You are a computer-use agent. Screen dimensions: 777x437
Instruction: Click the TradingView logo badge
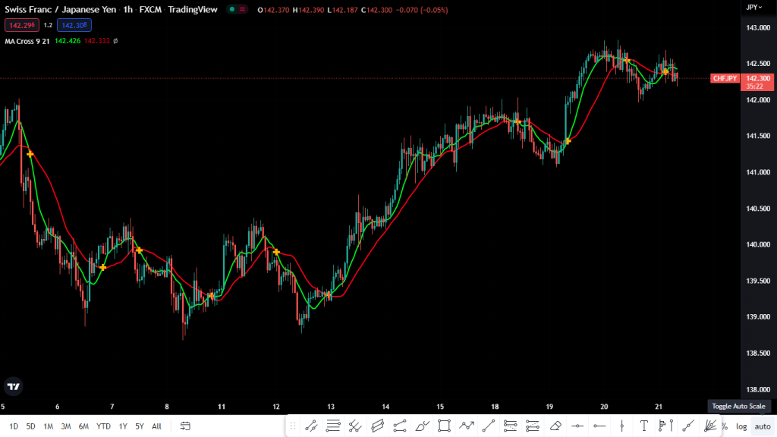coord(14,386)
